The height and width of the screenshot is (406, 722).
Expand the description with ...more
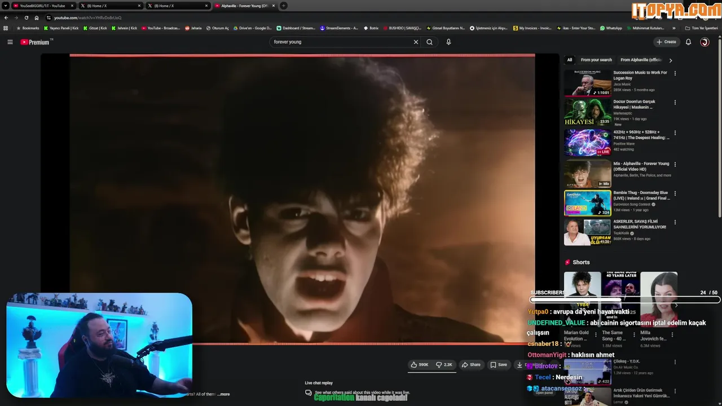pos(224,394)
